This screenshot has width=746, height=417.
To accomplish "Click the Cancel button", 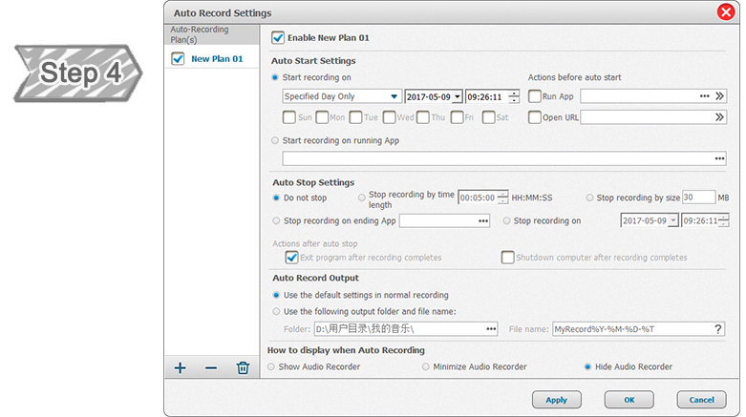I will tap(701, 400).
